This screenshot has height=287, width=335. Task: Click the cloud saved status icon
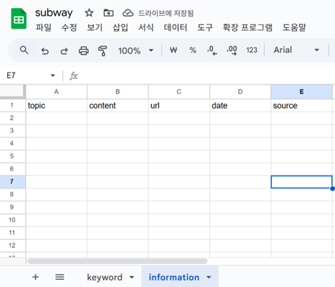(x=128, y=13)
